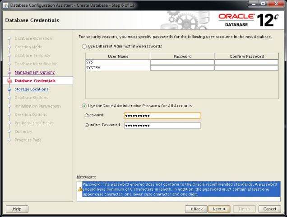Open Storage Locations step link
Viewport: 287px width, 217px height.
coord(32,90)
